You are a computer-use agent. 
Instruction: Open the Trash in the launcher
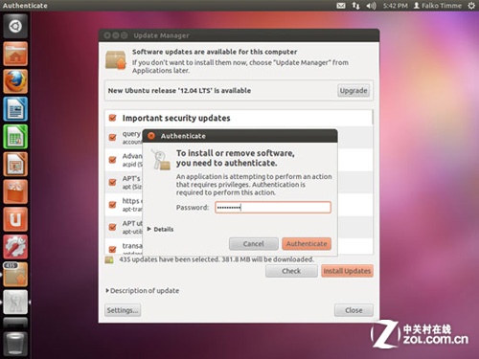[x=15, y=344]
